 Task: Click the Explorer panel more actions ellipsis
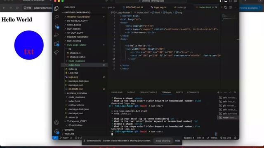[104, 7]
